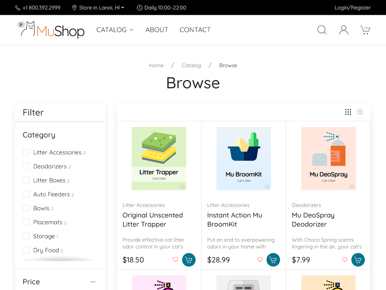Open the Litter Trapper product image
The width and height of the screenshot is (386, 290).
click(159, 159)
